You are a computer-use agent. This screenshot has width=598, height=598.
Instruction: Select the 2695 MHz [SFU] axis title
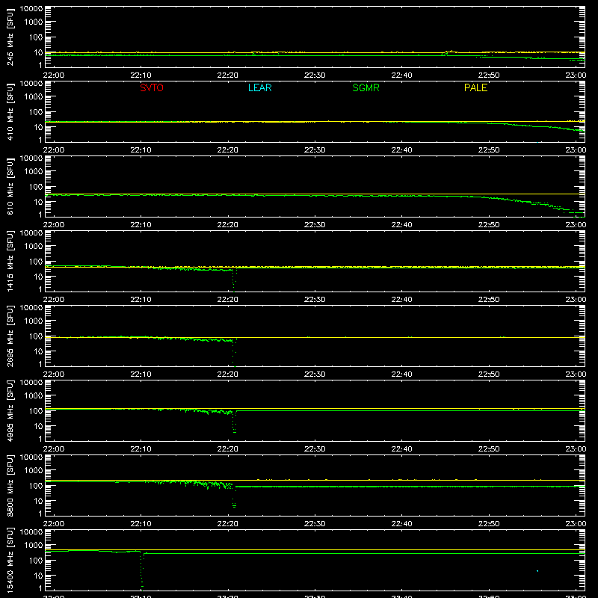point(10,336)
